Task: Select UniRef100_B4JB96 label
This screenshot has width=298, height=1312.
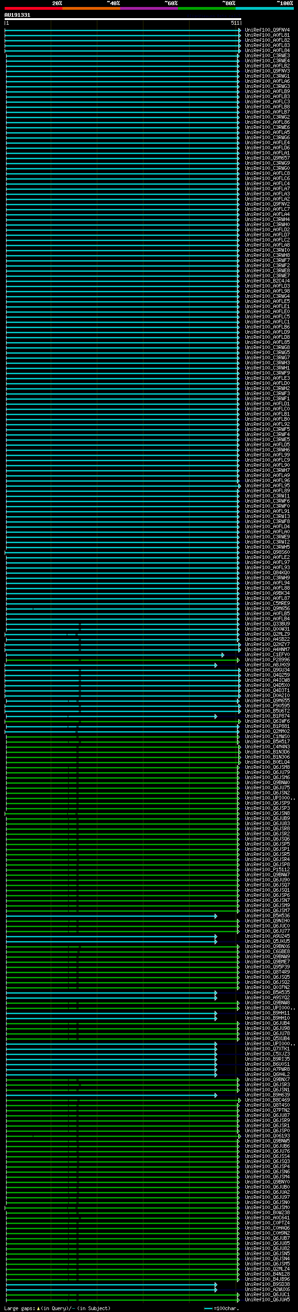Action: click(267, 1279)
